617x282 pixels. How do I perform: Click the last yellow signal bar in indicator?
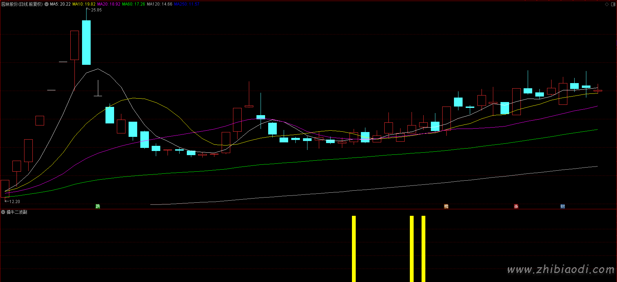pos(423,248)
